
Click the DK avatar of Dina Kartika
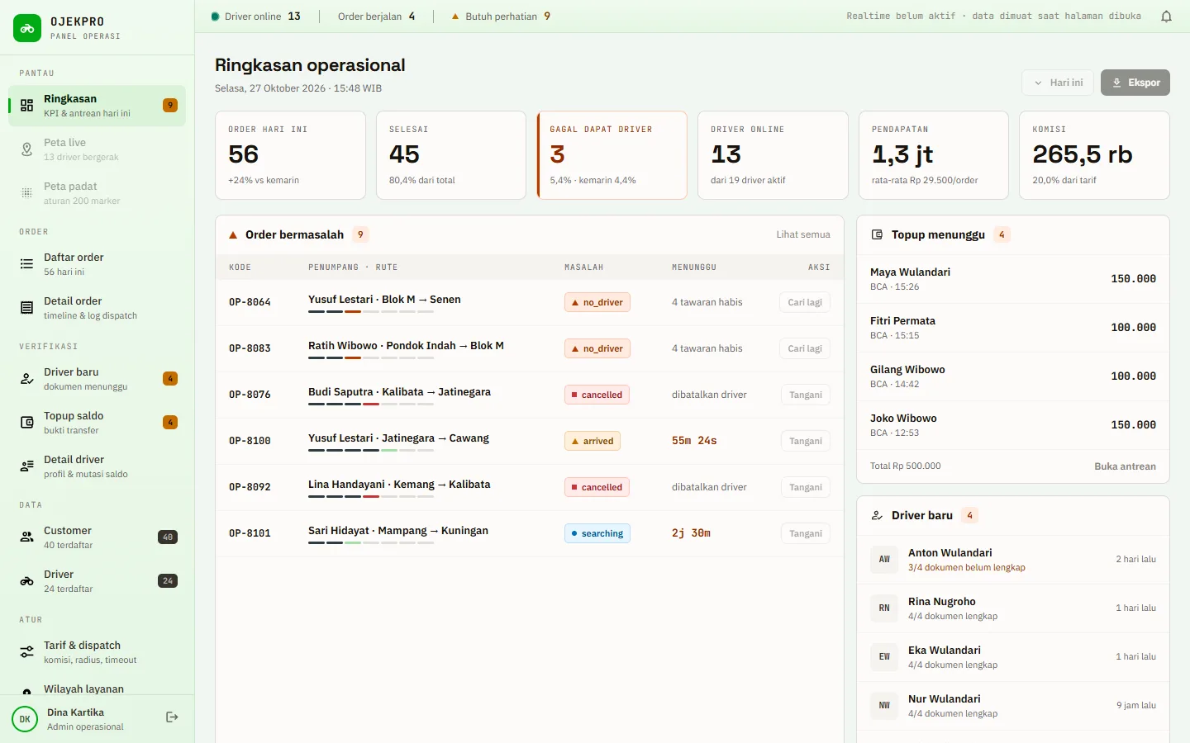click(25, 719)
